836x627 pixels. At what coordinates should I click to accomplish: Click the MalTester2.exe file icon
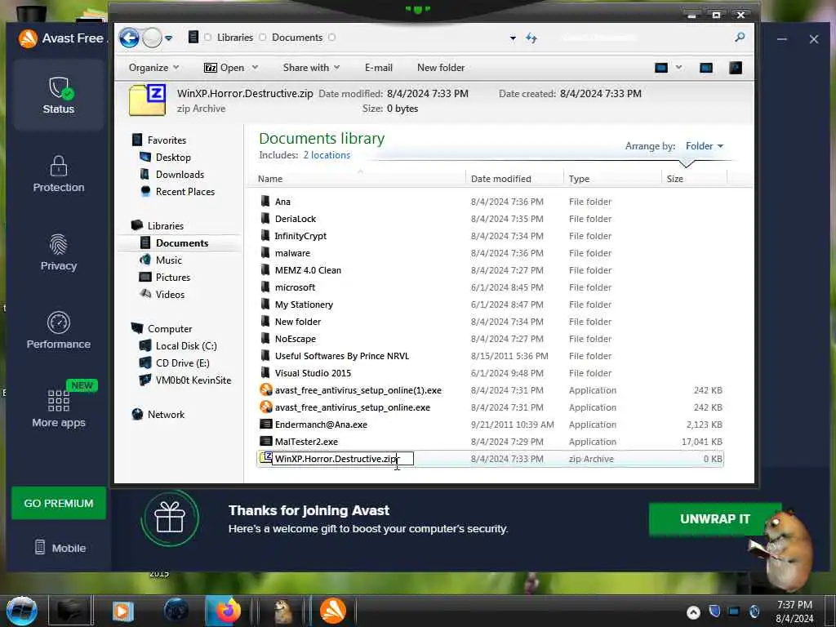265,442
